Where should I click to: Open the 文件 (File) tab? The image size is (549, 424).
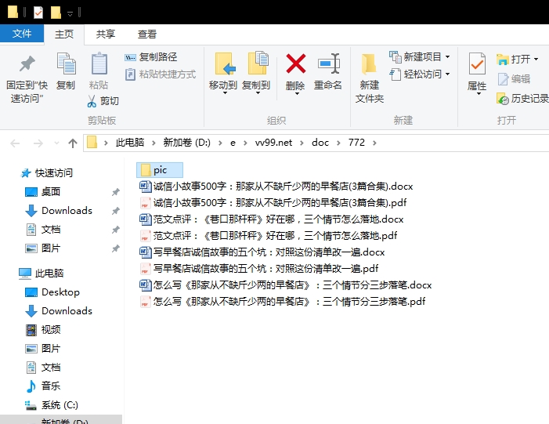22,34
